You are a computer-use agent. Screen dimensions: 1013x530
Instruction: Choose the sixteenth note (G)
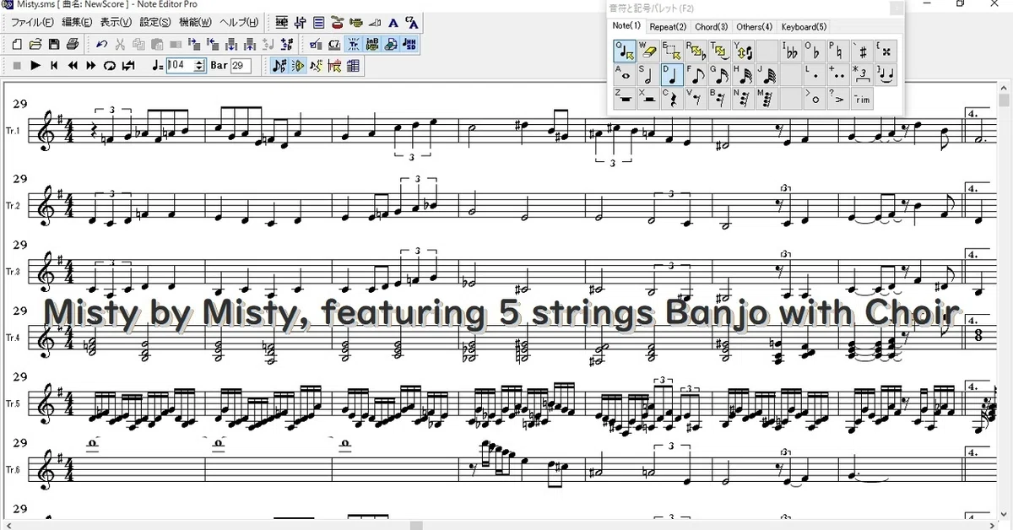(x=719, y=74)
